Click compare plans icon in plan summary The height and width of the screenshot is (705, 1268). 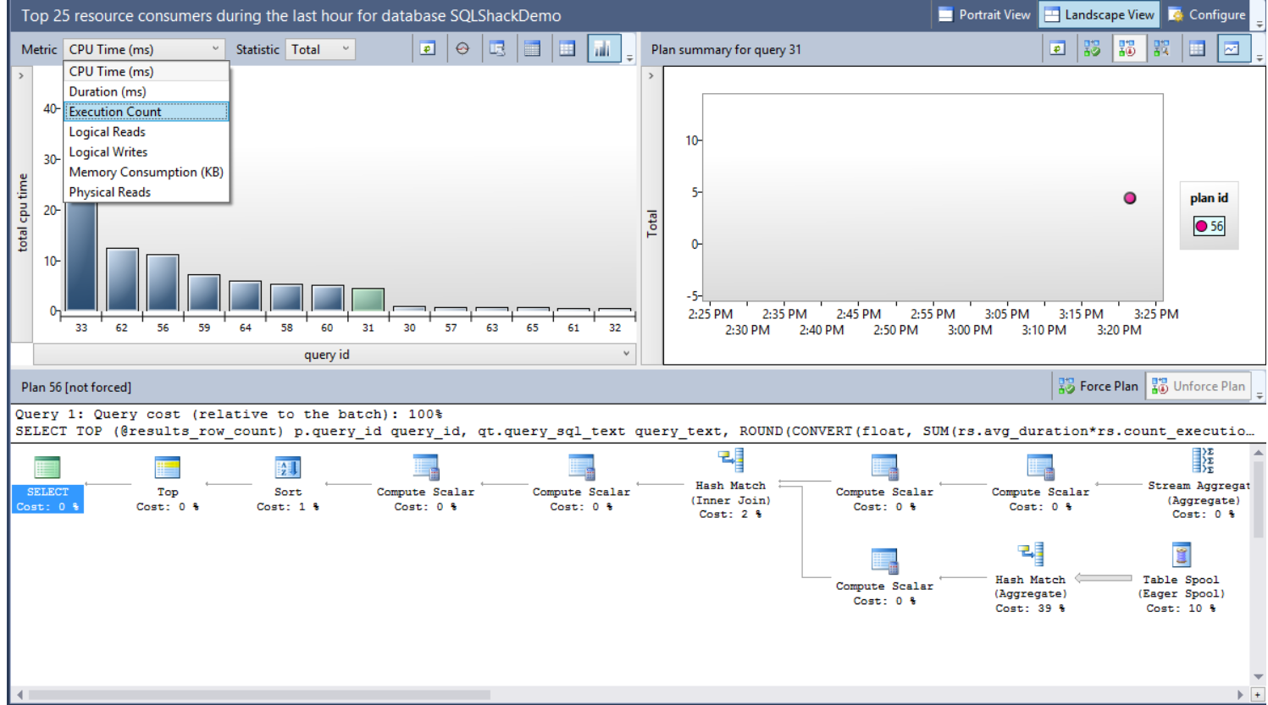click(x=1161, y=49)
